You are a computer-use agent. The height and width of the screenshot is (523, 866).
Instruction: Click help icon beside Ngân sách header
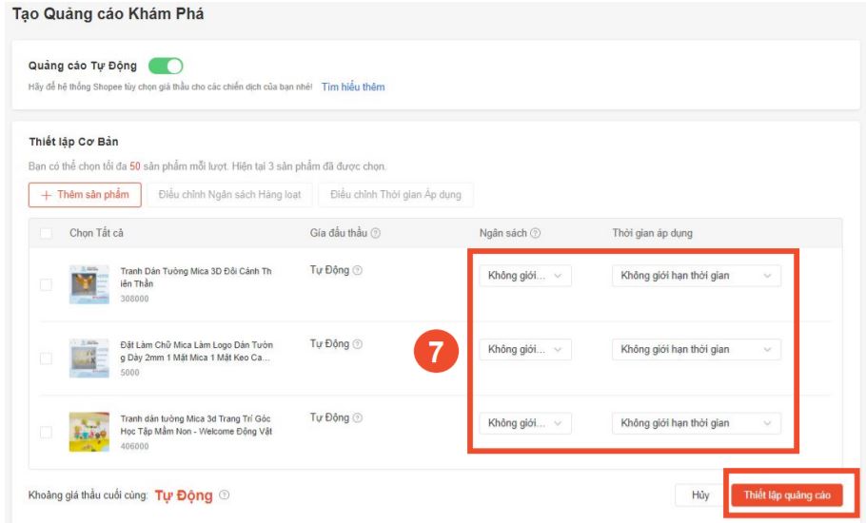(x=536, y=234)
